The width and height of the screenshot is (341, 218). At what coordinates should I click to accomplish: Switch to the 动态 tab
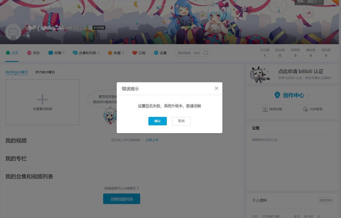pos(33,53)
